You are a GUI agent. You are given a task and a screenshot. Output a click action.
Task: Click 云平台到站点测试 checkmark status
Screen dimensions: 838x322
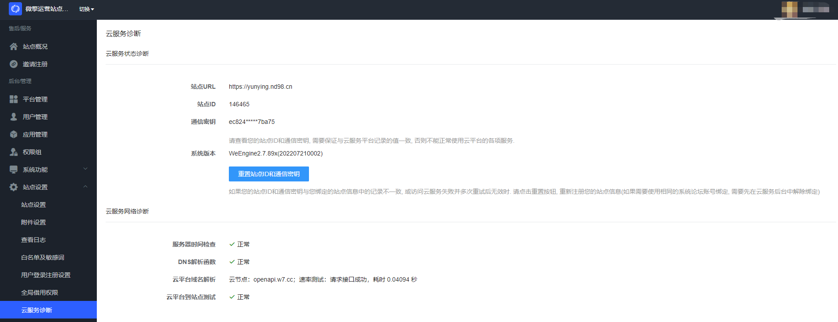coord(239,297)
